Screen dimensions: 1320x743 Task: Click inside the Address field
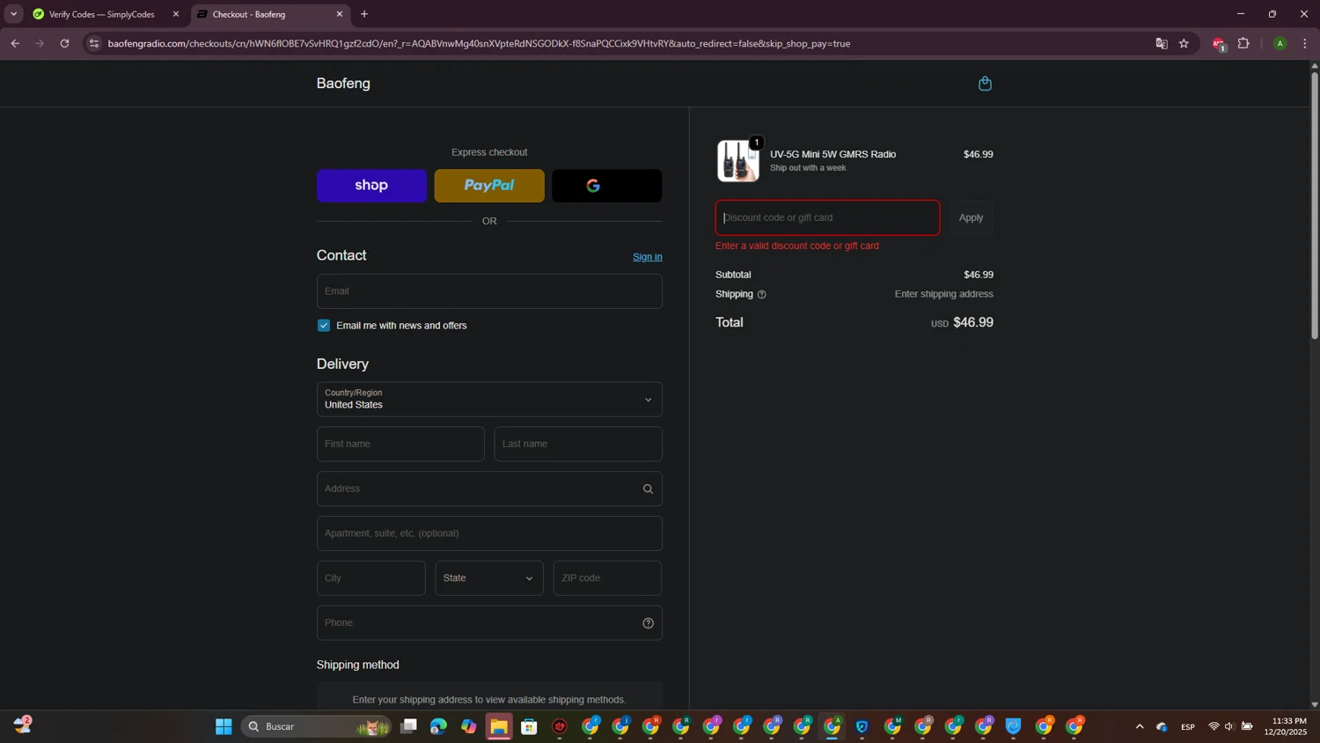489,489
